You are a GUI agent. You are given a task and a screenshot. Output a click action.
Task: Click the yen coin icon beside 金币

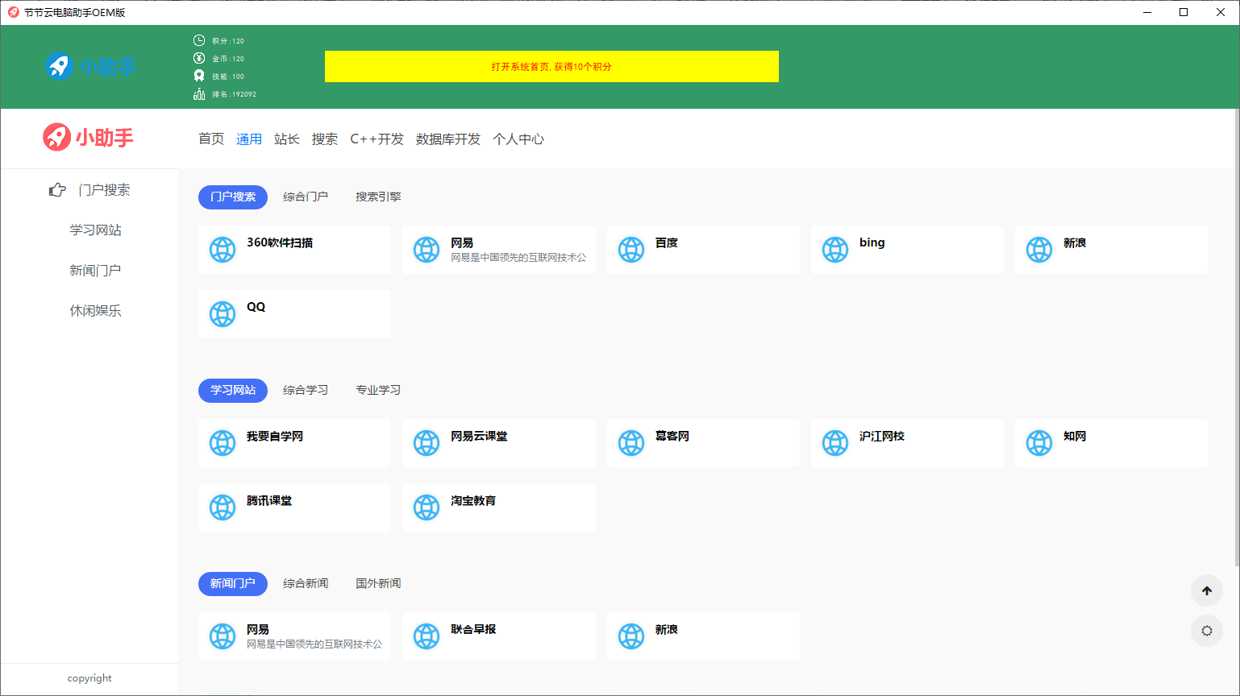click(x=199, y=58)
